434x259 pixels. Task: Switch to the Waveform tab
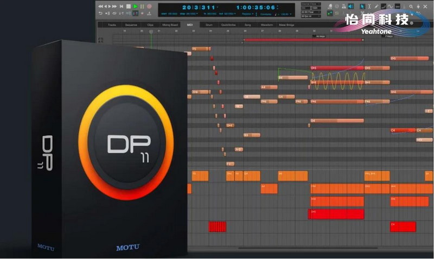tap(267, 25)
